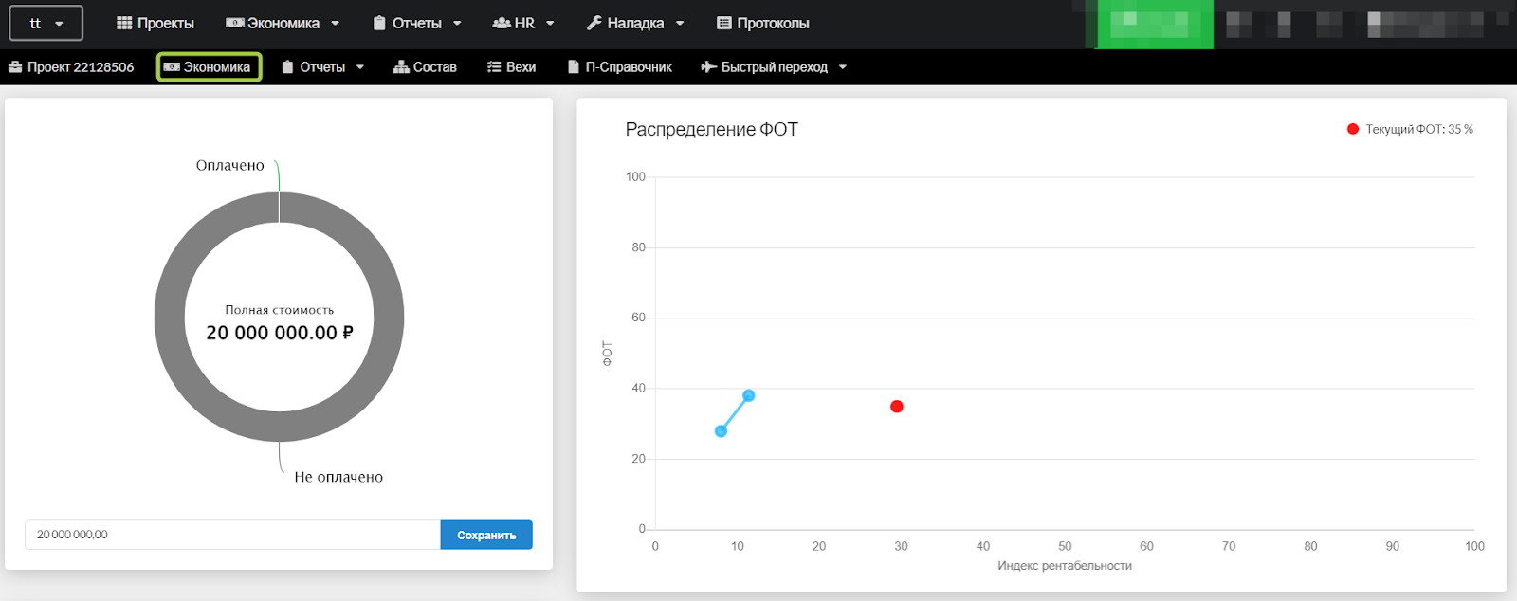The width and height of the screenshot is (1517, 601).
Task: Expand the top Экономика dropdown arrow
Action: pyautogui.click(x=335, y=24)
